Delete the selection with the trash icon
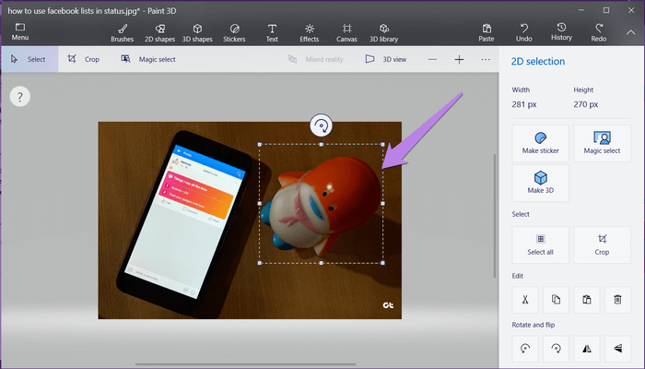 point(617,298)
